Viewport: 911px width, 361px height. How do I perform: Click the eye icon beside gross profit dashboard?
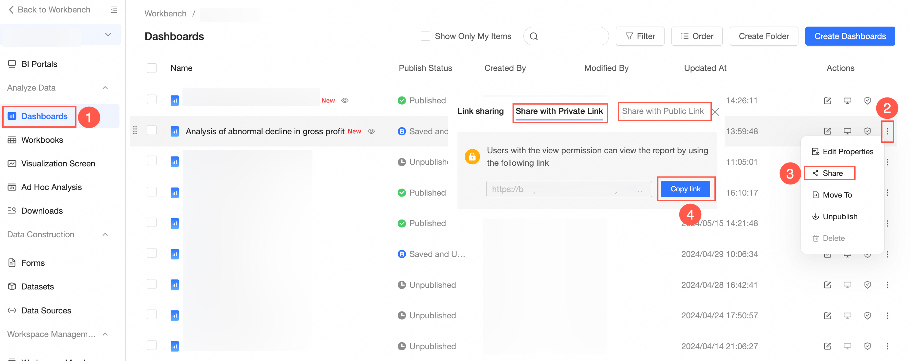(x=371, y=131)
